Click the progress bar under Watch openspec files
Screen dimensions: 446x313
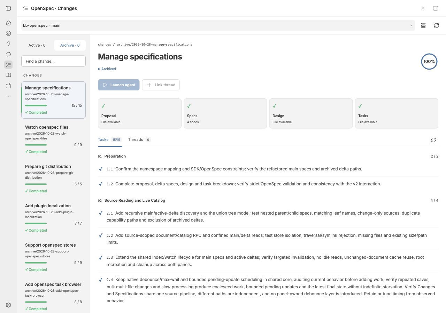pos(36,145)
